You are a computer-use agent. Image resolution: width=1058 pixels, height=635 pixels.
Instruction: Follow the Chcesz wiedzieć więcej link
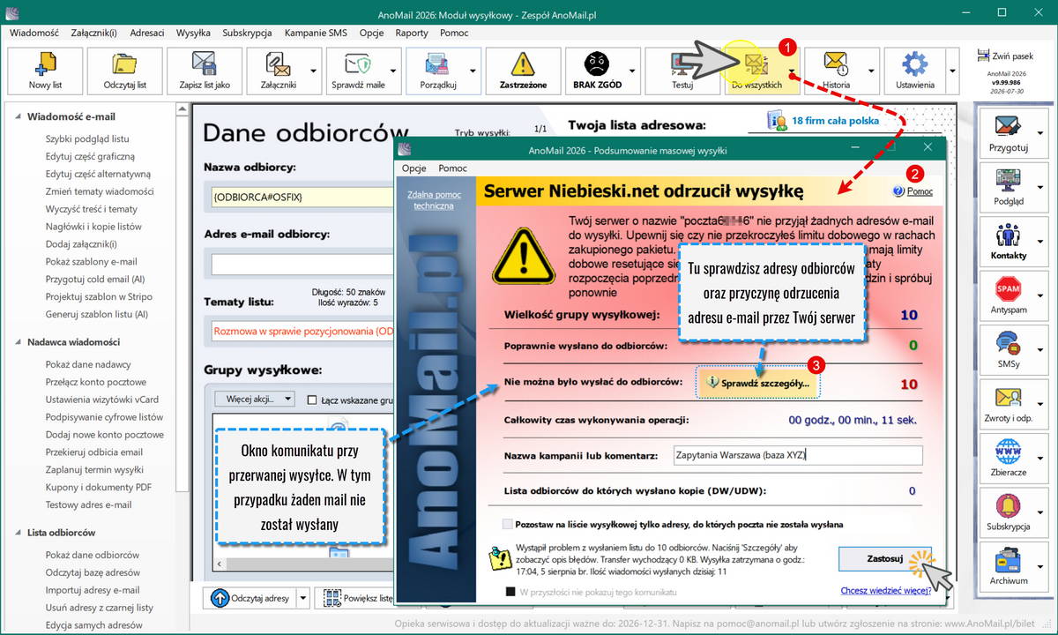click(886, 591)
